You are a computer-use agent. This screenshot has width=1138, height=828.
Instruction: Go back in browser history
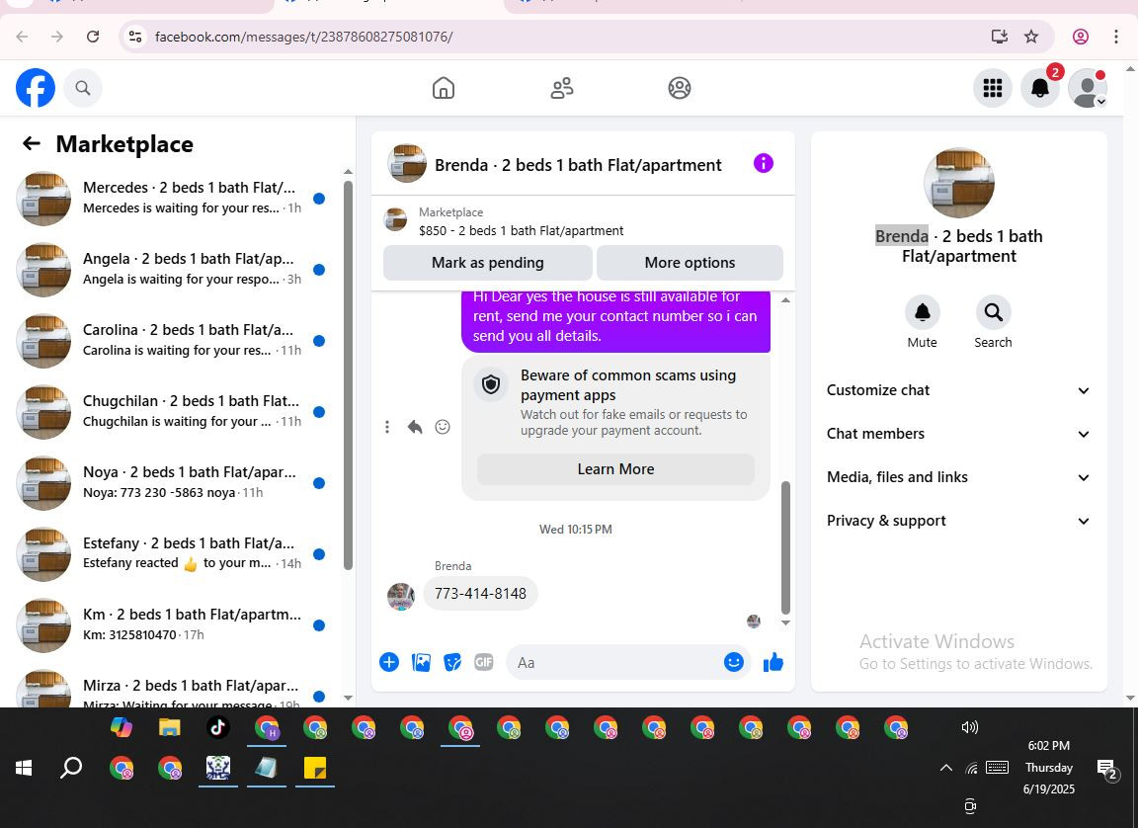(22, 37)
